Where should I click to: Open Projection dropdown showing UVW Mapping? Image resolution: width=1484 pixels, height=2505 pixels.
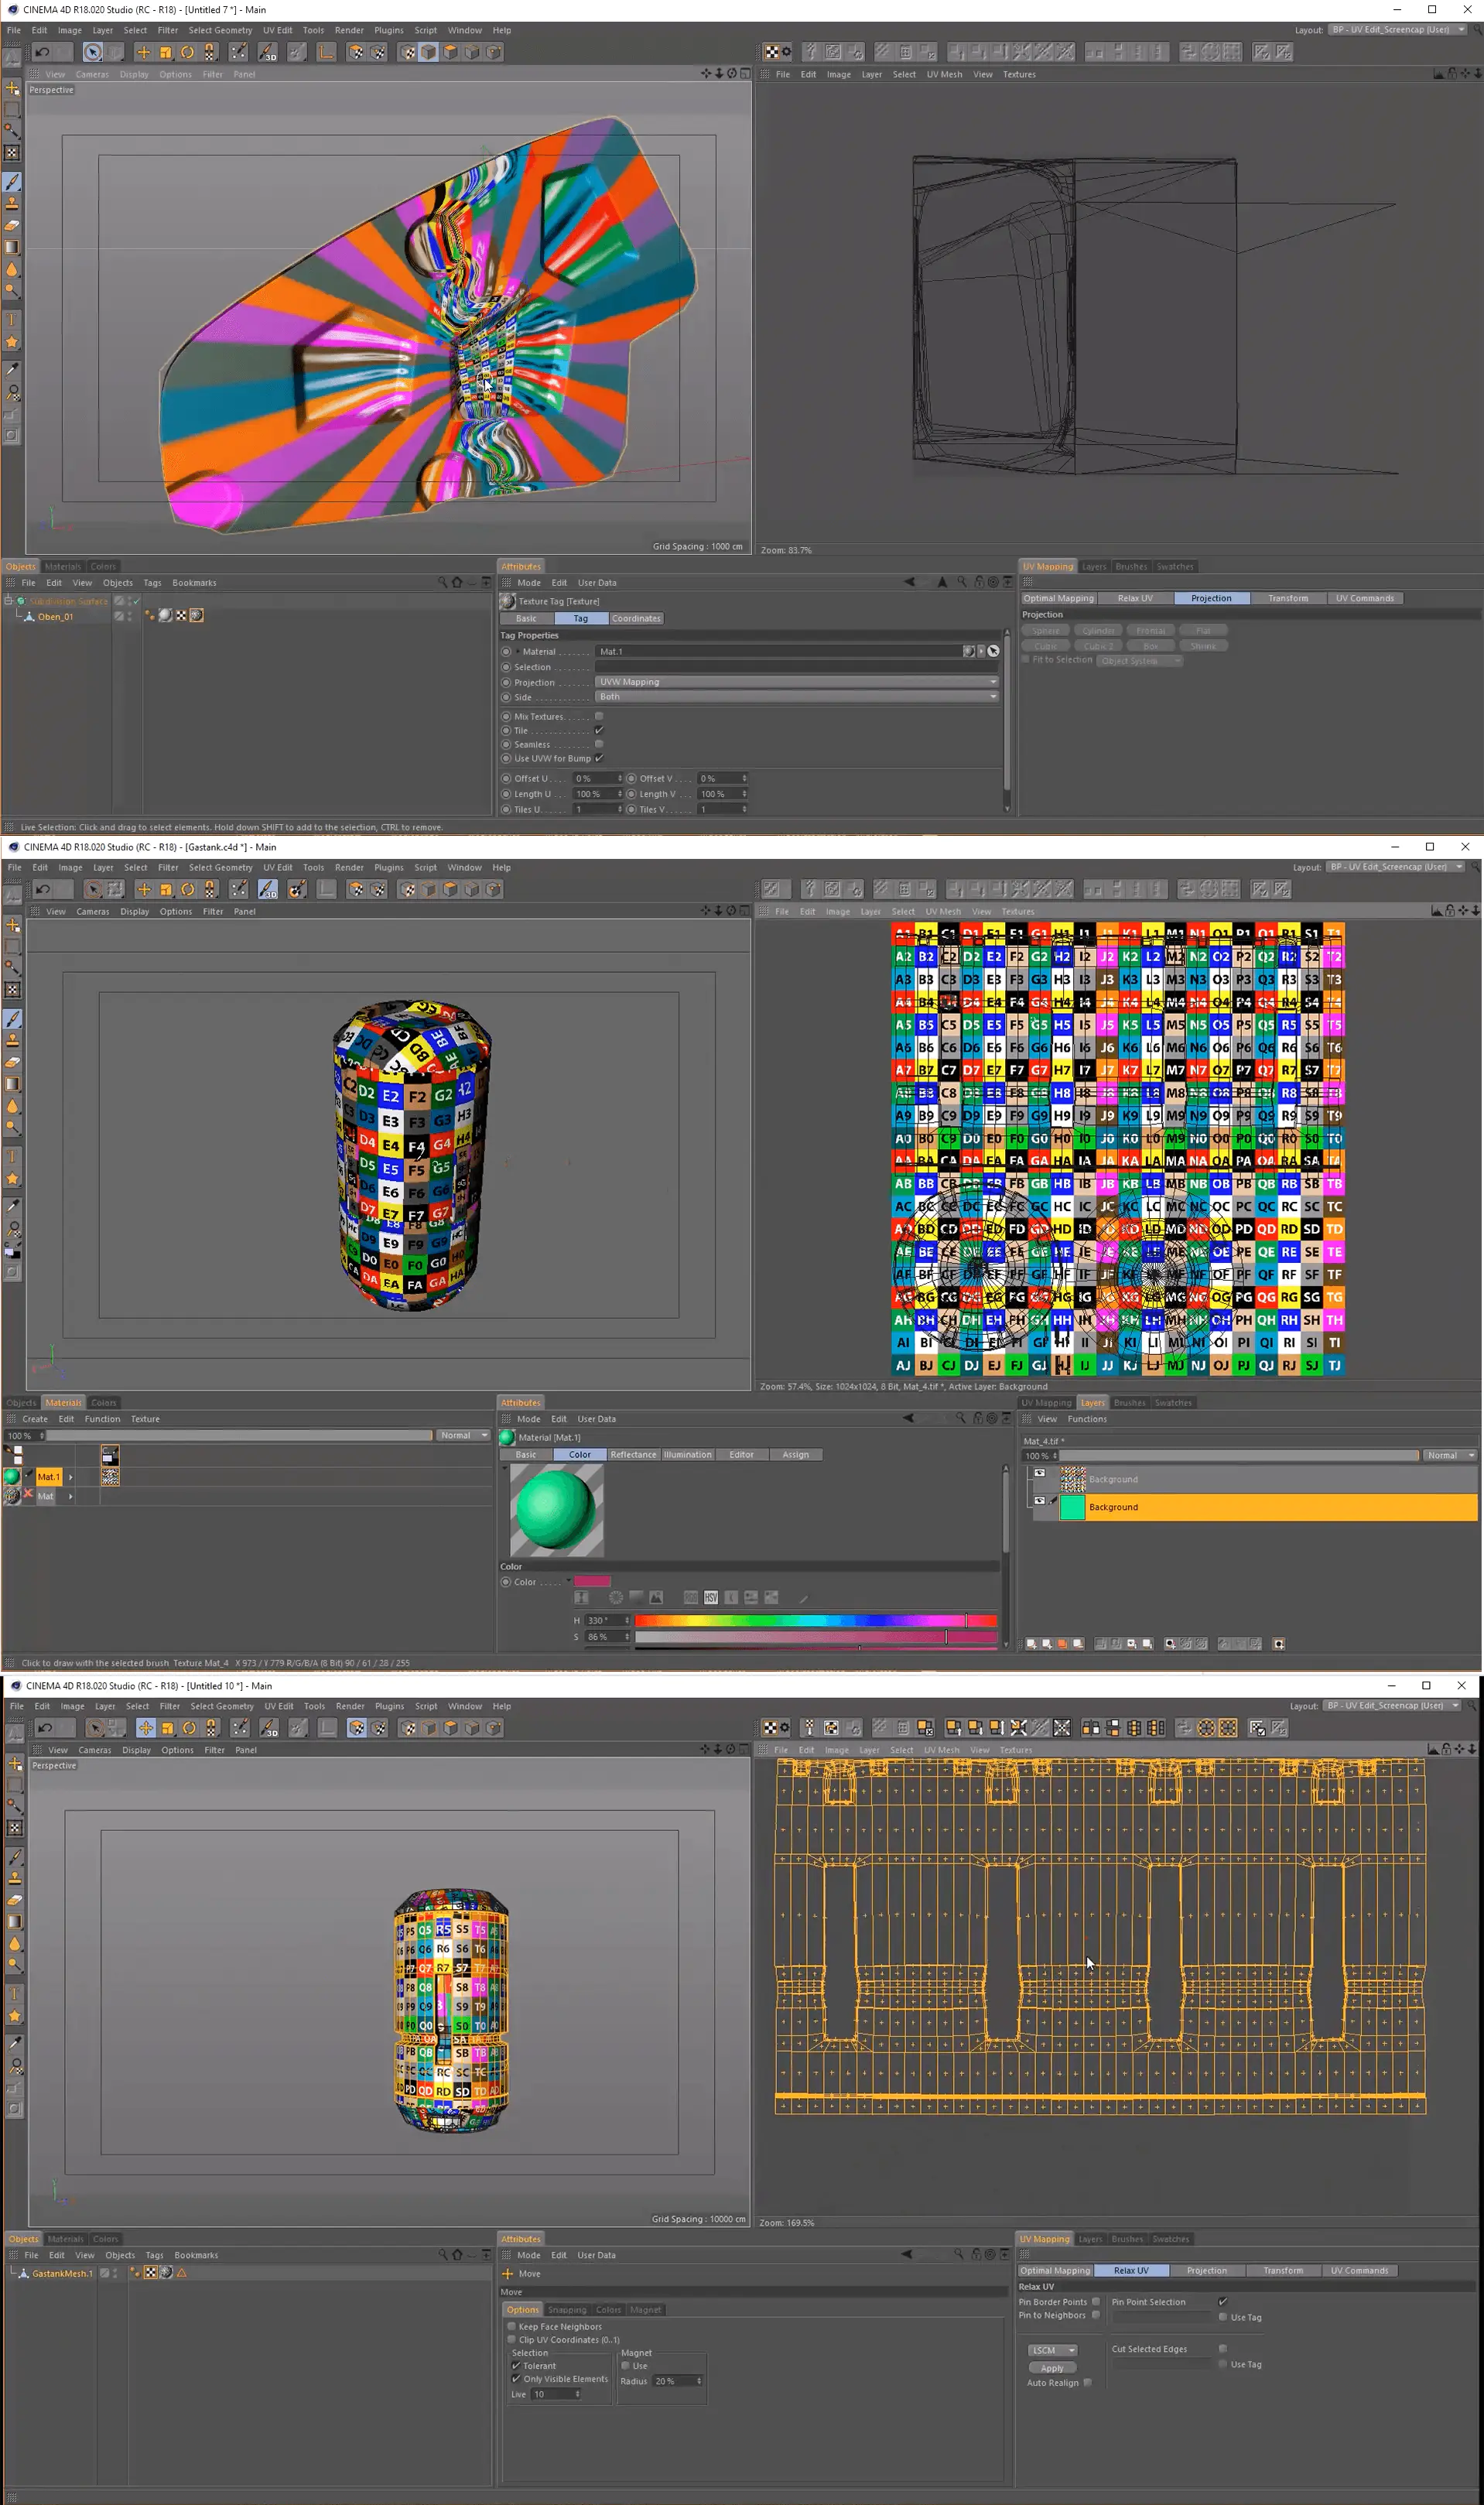797,682
